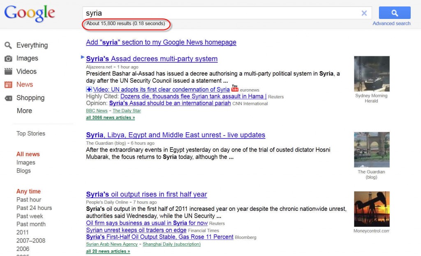The height and width of the screenshot is (256, 421).
Task: Clear the search box using the X icon
Action: click(x=364, y=13)
